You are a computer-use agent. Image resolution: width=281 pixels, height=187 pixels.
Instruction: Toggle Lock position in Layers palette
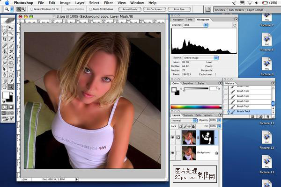coord(189,127)
